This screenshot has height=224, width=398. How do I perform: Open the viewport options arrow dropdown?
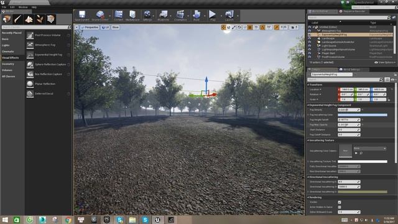click(76, 27)
